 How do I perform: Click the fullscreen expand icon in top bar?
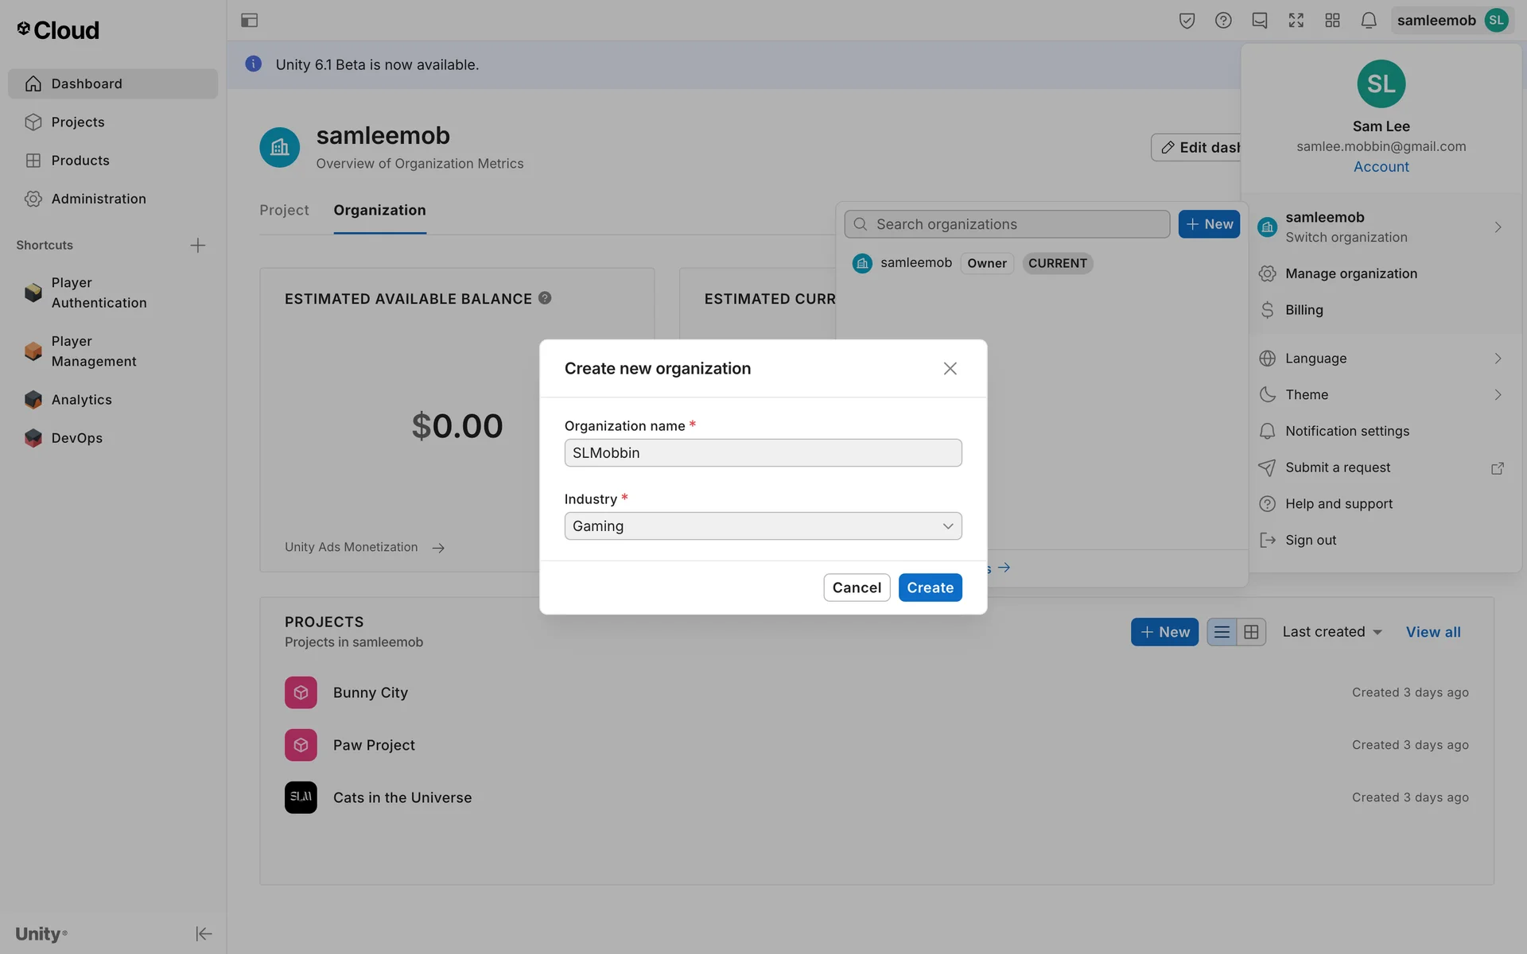pyautogui.click(x=1296, y=21)
